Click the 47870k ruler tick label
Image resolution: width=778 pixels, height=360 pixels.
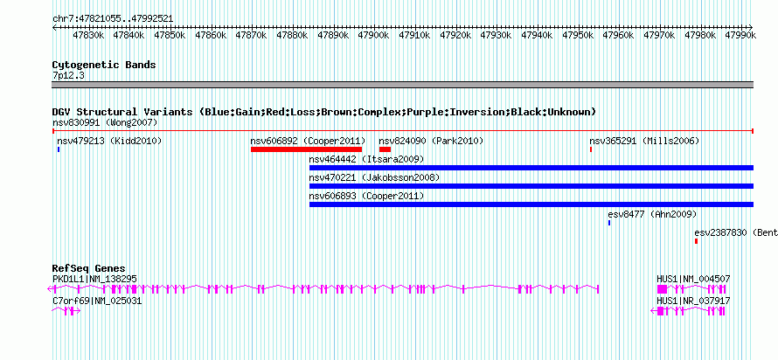tap(251, 35)
